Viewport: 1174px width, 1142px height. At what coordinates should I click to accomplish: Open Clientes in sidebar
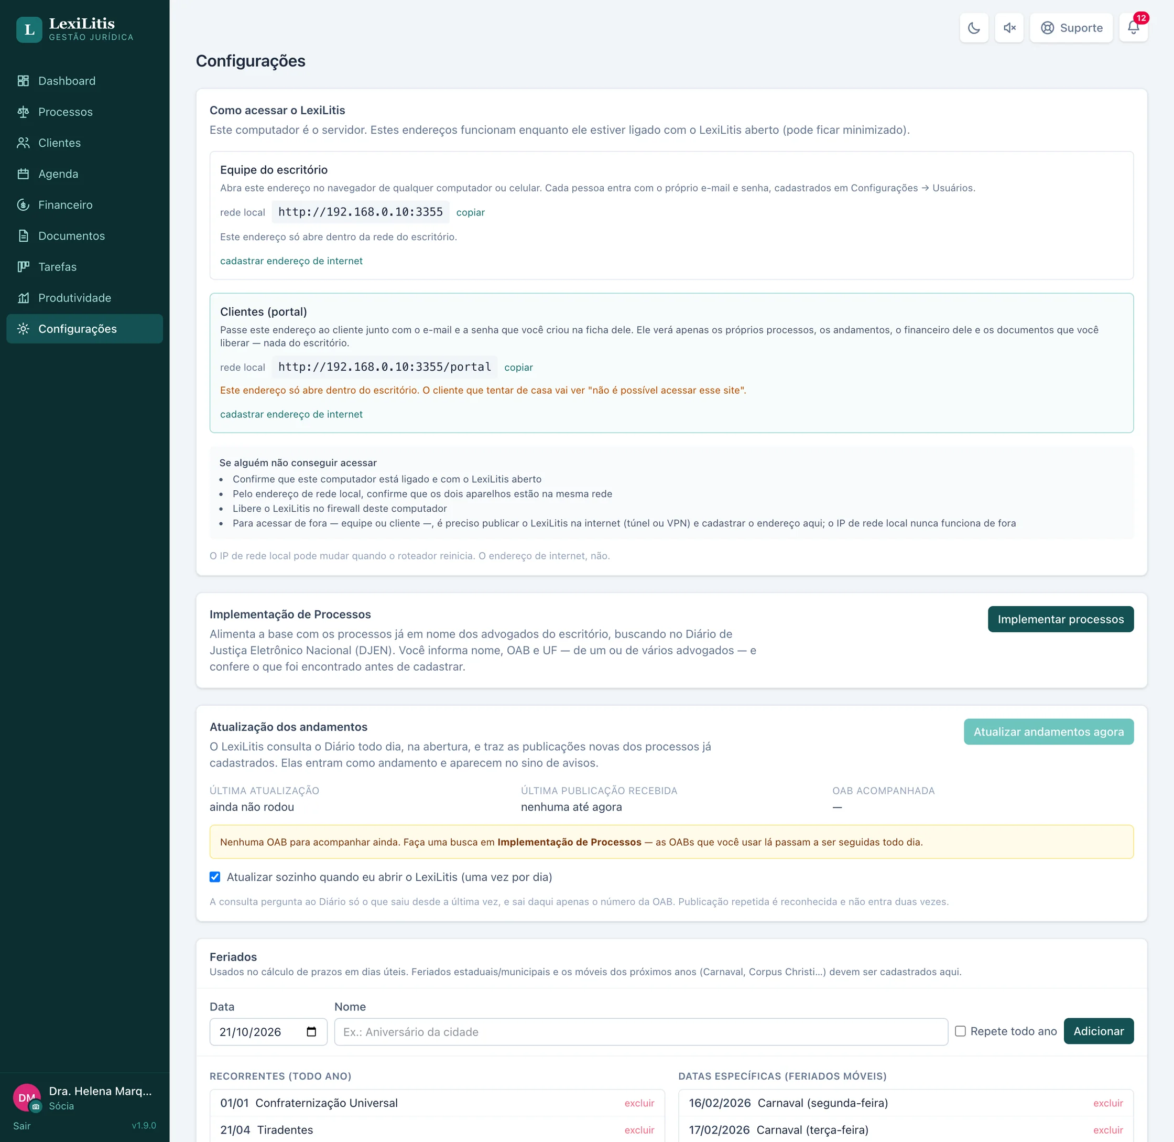pyautogui.click(x=84, y=143)
